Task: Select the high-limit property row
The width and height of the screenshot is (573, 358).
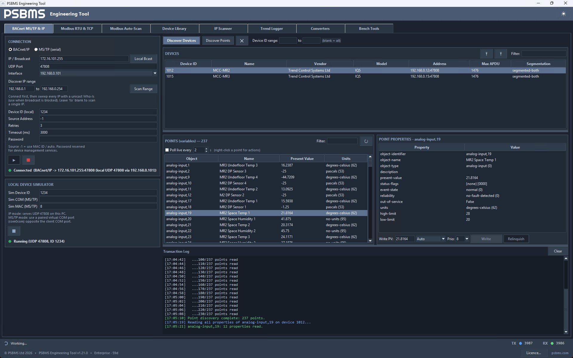Action: click(x=472, y=214)
